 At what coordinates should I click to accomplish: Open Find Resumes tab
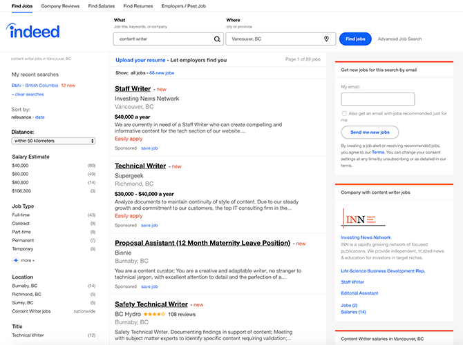coord(138,6)
